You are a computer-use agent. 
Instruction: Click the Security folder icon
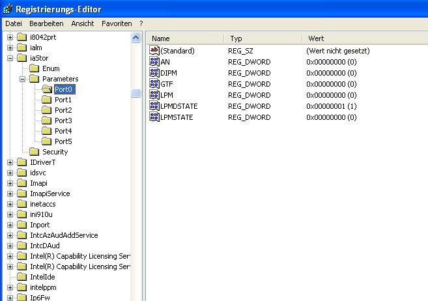tap(34, 152)
